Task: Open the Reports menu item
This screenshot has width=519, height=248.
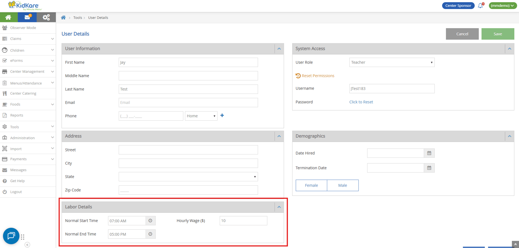Action: coord(28,115)
